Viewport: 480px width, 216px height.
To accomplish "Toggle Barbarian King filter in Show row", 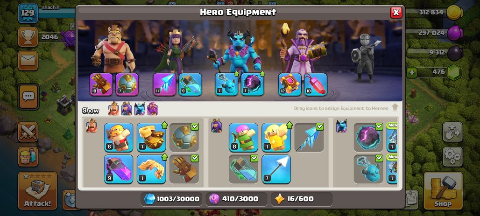I will 113,109.
